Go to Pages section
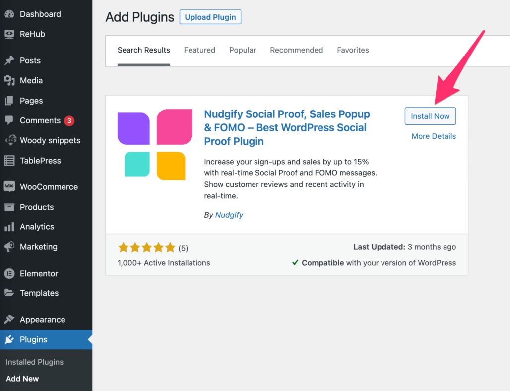The height and width of the screenshot is (391, 510). [x=46, y=101]
